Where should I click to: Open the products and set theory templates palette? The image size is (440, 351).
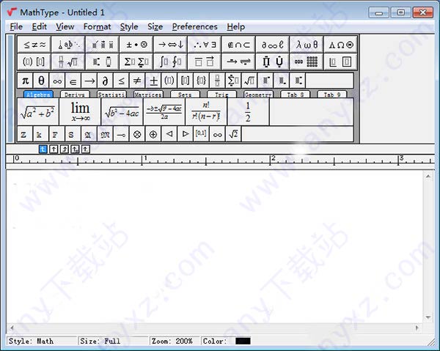coord(273,62)
